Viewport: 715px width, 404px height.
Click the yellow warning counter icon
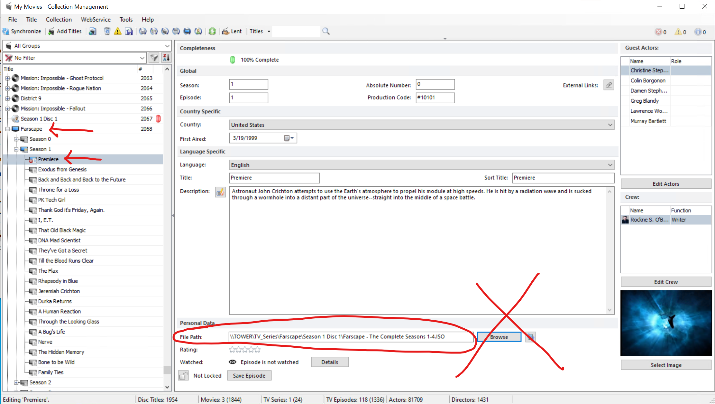point(678,32)
